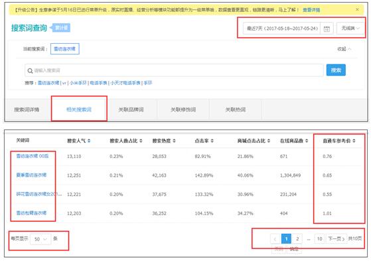Open the 无线端 device dropdown
Screen dimensions: 371x261
350,29
